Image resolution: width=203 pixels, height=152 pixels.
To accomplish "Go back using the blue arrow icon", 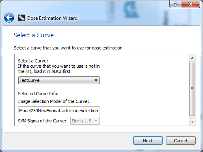I will click(x=9, y=18).
